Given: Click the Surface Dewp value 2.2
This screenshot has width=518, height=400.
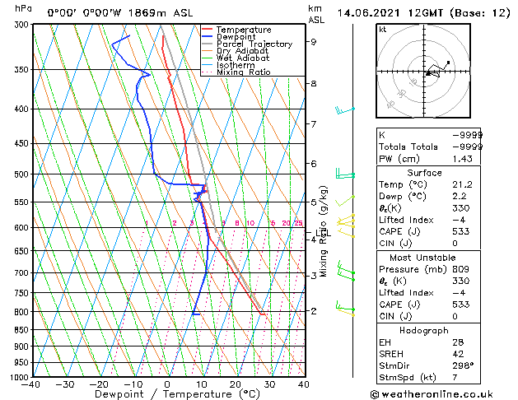Looking at the screenshot, I should 460,197.
